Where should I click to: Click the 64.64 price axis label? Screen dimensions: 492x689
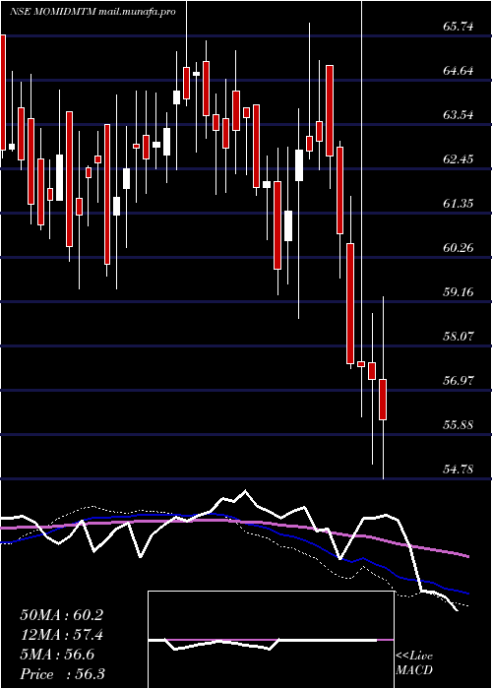tap(459, 71)
